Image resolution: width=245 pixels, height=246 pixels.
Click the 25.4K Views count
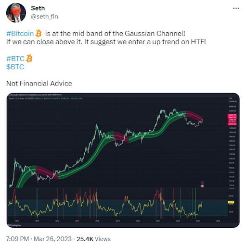click(93, 239)
